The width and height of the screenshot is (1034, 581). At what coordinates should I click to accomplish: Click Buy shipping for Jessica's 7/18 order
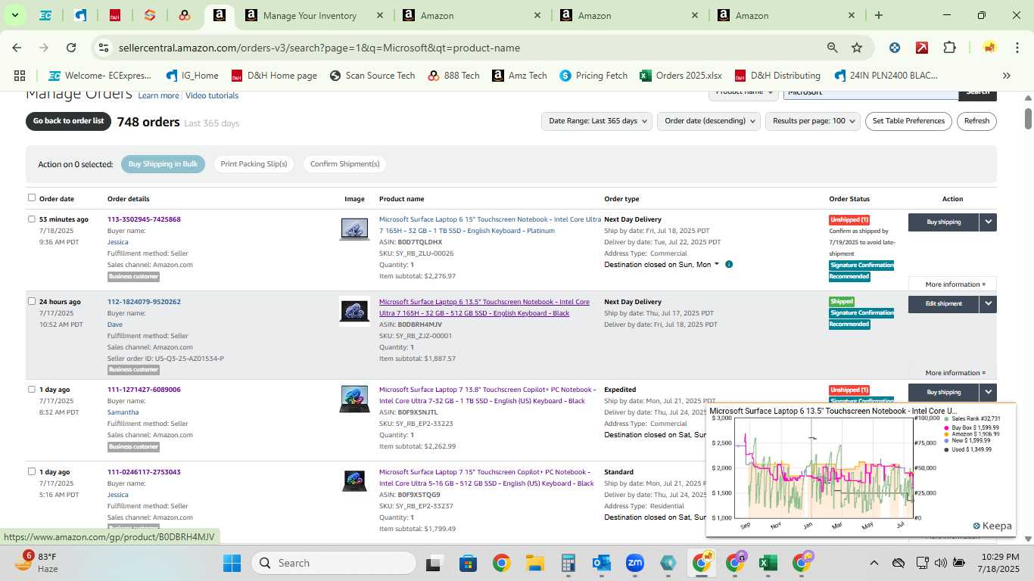(x=943, y=222)
